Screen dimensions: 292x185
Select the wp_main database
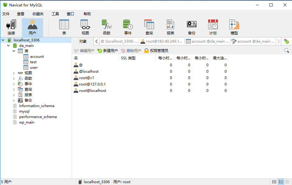pos(27,122)
